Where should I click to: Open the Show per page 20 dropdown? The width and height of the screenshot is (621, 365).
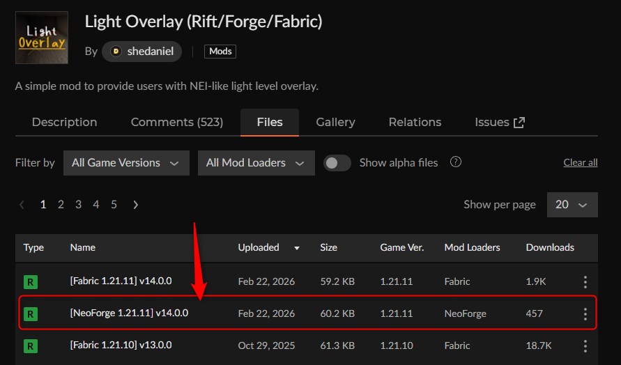(572, 205)
